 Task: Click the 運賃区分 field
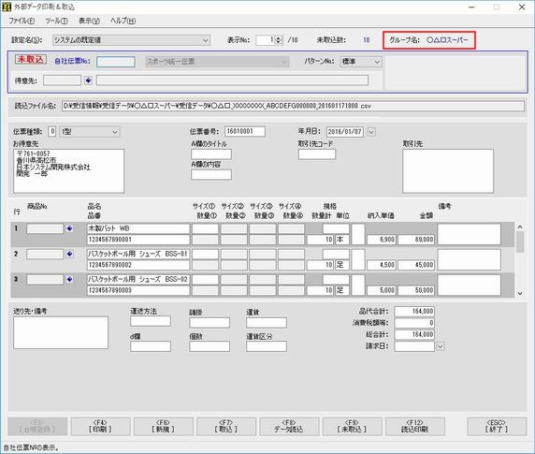coord(267,346)
